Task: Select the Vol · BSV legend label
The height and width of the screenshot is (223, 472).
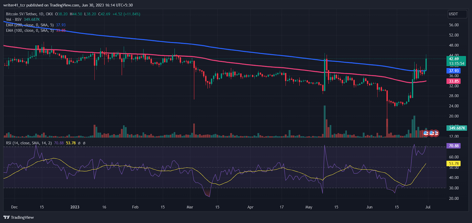Action: tap(14, 19)
